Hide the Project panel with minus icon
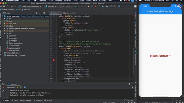The height and width of the screenshot is (103, 184). pos(47,13)
